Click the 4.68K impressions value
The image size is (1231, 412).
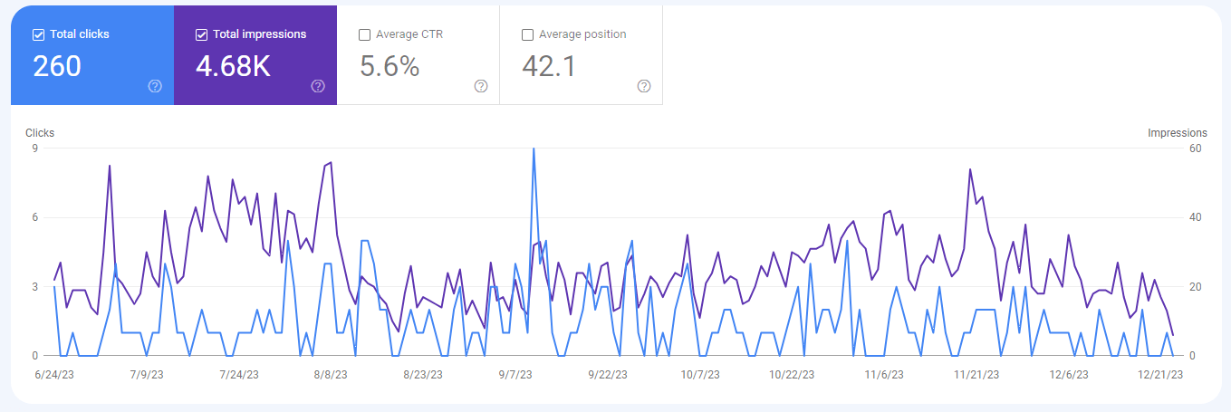(x=233, y=66)
